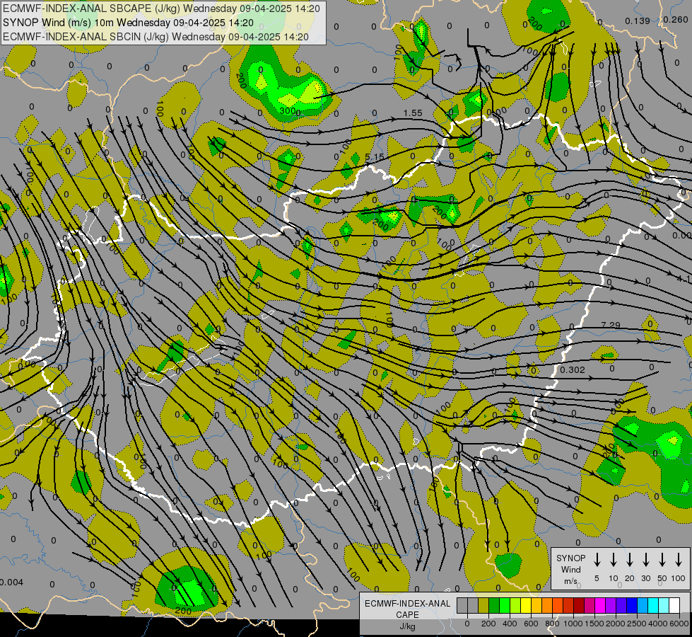Click the 'SYNOP' label in the wind legend

pyautogui.click(x=570, y=558)
